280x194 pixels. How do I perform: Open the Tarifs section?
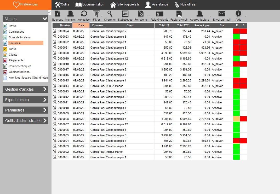(x=12, y=49)
